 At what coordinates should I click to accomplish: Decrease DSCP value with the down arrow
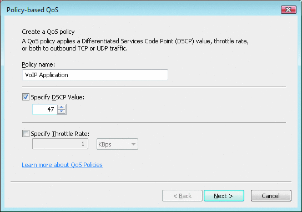62,112
